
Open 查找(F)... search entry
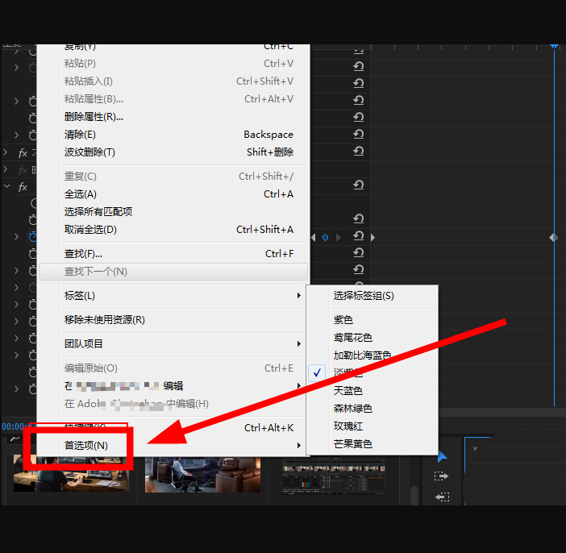(173, 254)
